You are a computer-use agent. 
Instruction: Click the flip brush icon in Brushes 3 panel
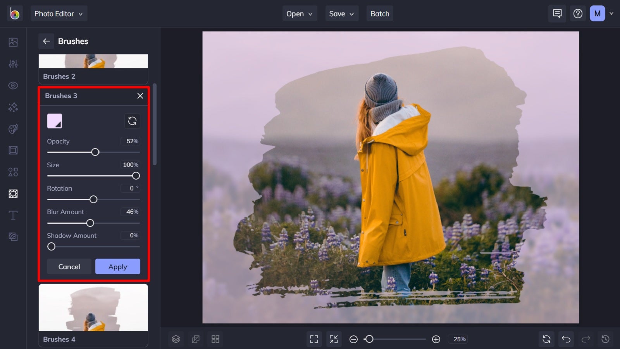click(132, 121)
